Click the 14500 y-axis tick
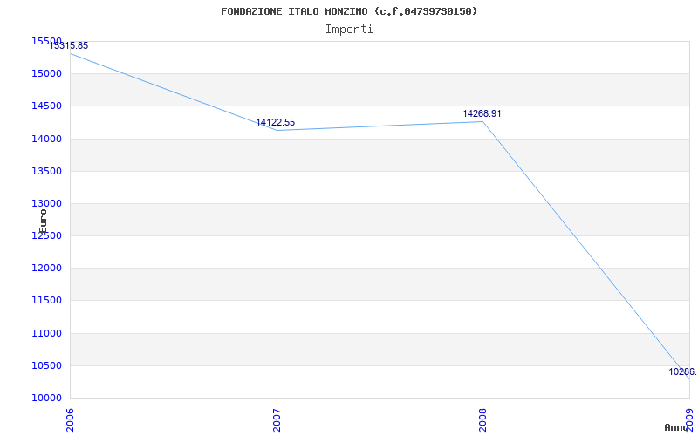698x436 pixels. (x=46, y=106)
